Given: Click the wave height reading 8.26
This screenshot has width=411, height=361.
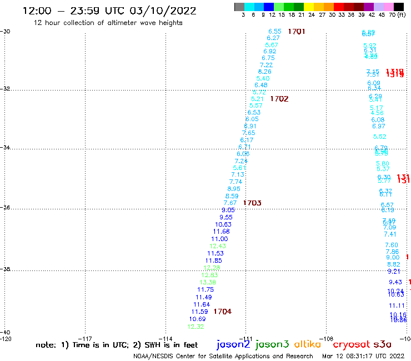Looking at the screenshot, I should coord(264,72).
